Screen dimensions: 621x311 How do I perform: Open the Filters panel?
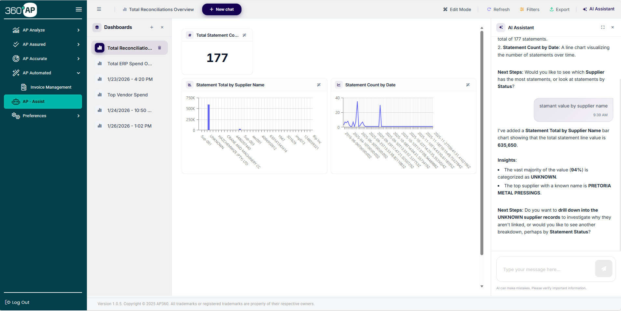tap(529, 9)
